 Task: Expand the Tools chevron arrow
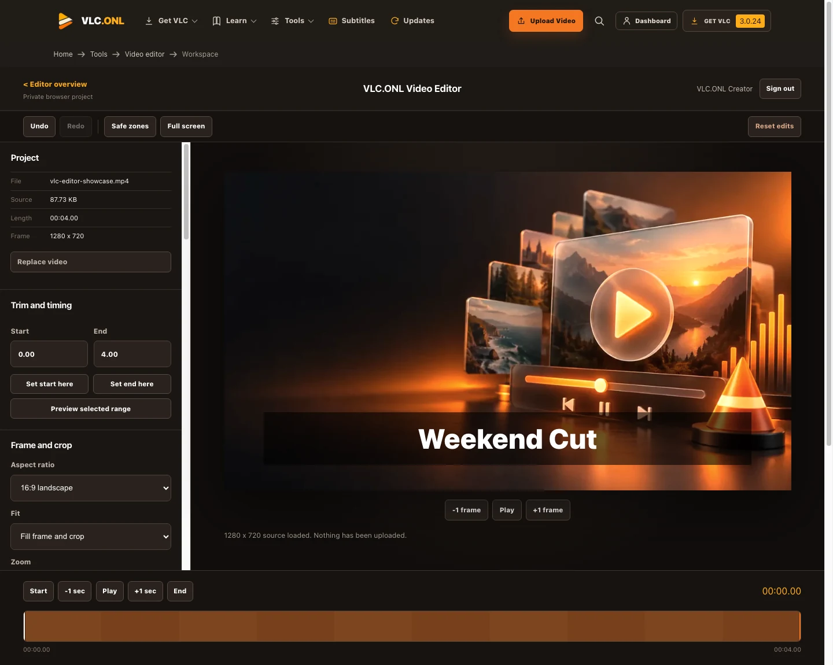pyautogui.click(x=311, y=21)
